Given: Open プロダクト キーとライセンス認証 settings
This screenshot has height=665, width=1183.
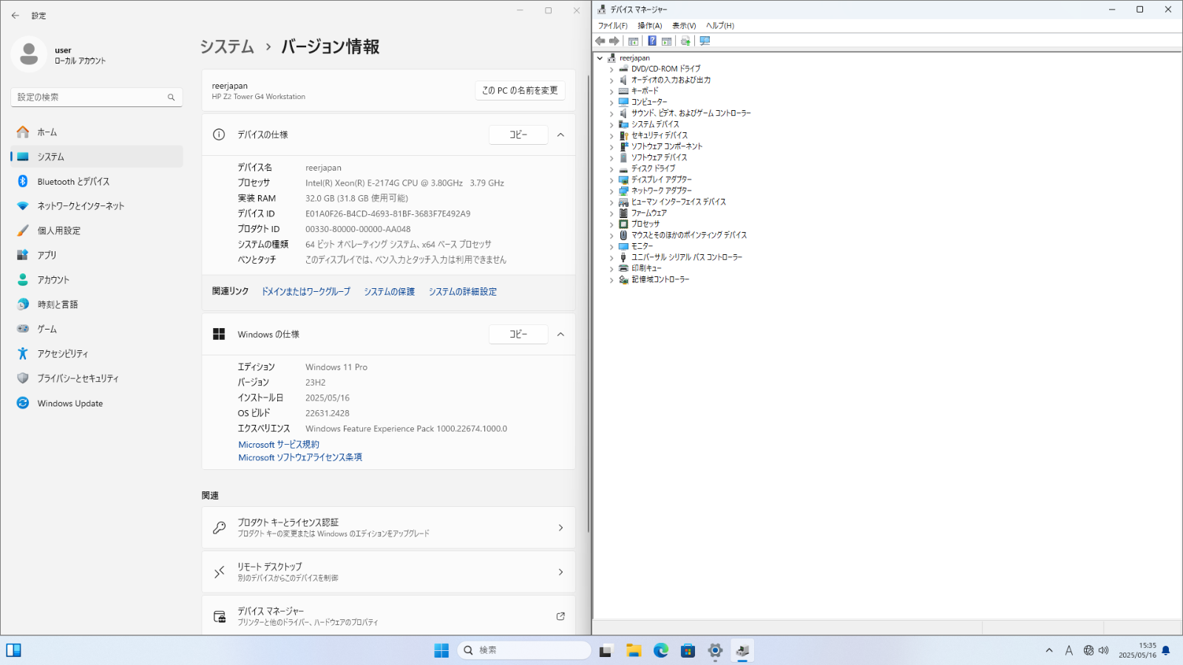Looking at the screenshot, I should coord(388,528).
